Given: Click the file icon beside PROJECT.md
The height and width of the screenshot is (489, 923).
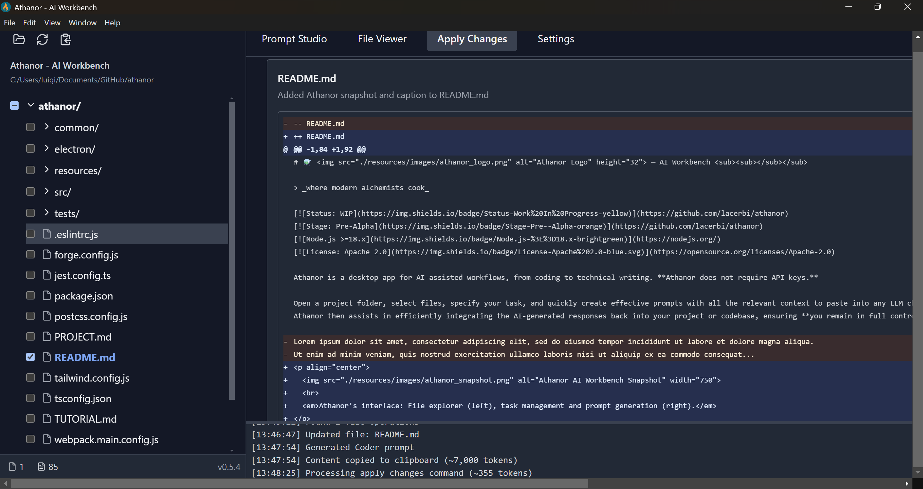Looking at the screenshot, I should [x=46, y=336].
